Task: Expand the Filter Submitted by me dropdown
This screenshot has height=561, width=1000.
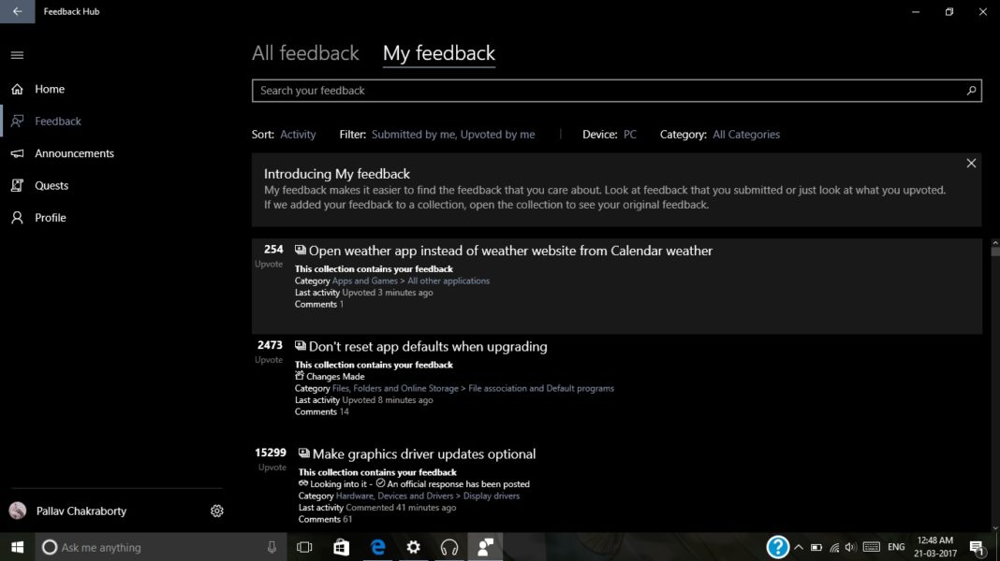Action: tap(453, 135)
